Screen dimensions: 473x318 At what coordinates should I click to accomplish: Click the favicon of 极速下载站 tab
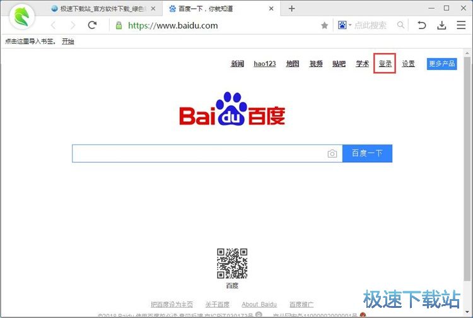tap(54, 9)
